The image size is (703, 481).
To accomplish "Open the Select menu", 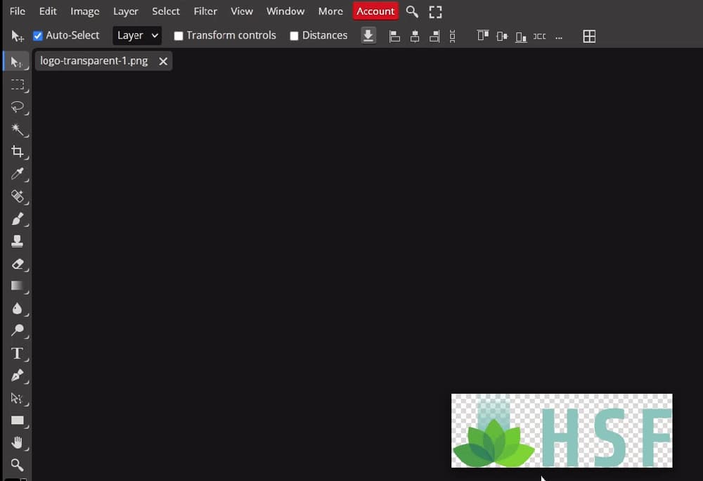I will tap(166, 11).
